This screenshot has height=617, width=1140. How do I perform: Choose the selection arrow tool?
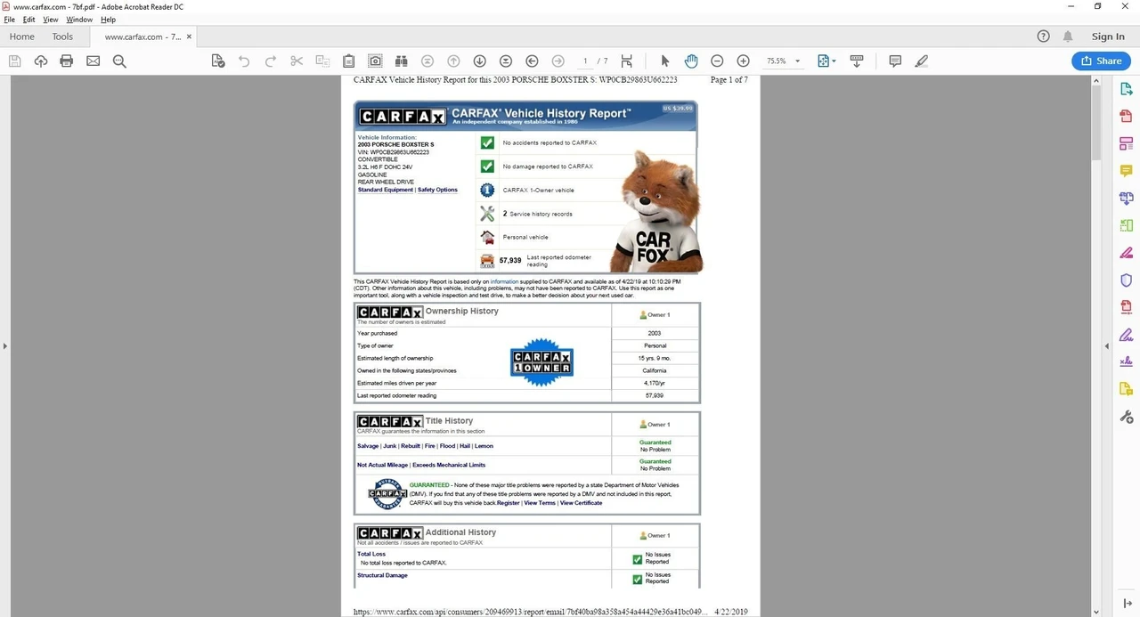(664, 61)
